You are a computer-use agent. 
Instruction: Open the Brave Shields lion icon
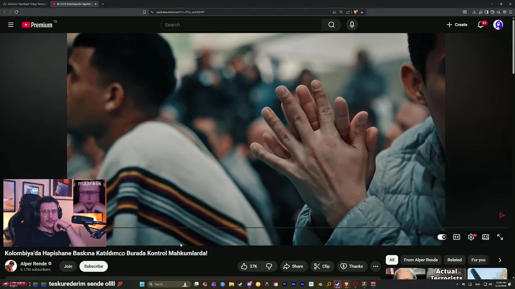[356, 12]
